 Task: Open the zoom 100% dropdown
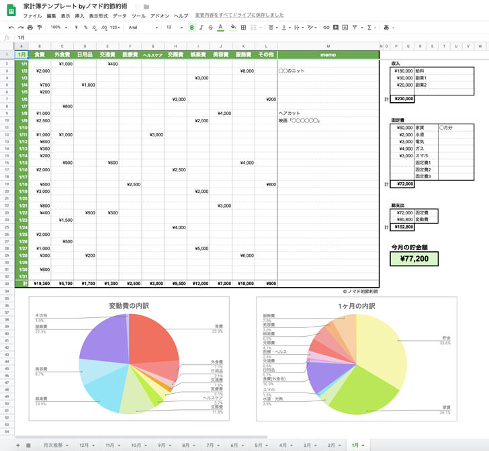tap(58, 28)
